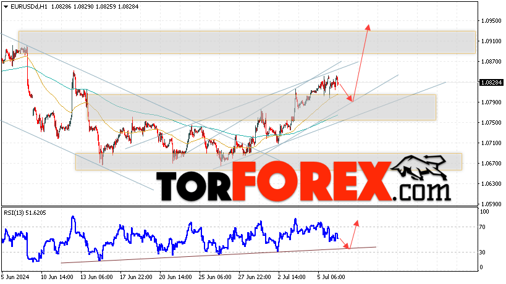Click the 5 Jun 2024 date label
The image size is (506, 284).
(15, 277)
